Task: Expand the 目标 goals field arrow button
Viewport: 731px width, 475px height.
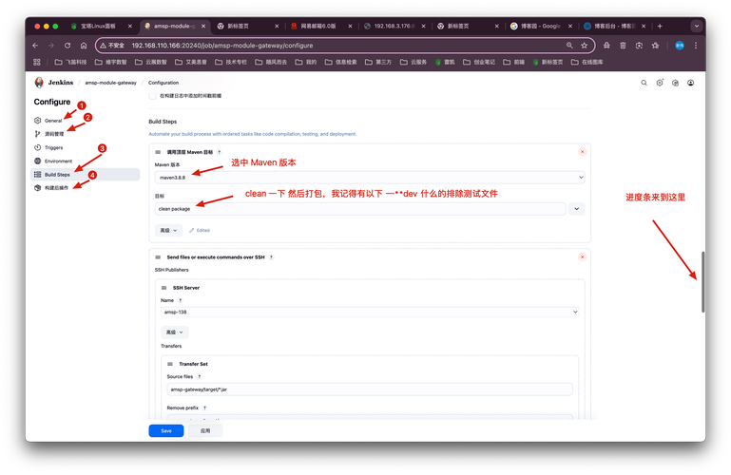Action: tap(577, 208)
